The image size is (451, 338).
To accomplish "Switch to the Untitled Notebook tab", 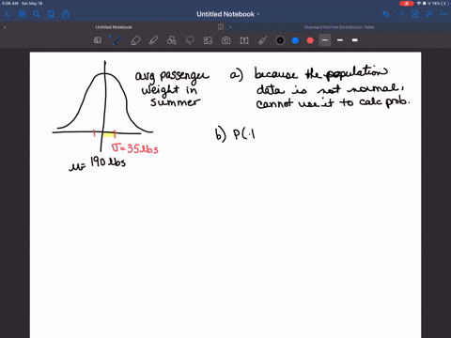I will [114, 27].
